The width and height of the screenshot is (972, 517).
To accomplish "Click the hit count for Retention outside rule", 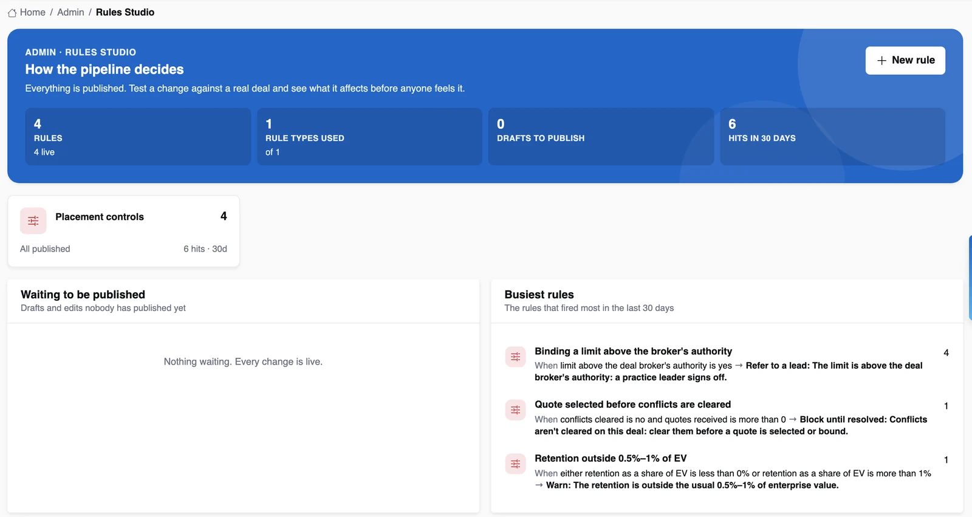I will [946, 461].
